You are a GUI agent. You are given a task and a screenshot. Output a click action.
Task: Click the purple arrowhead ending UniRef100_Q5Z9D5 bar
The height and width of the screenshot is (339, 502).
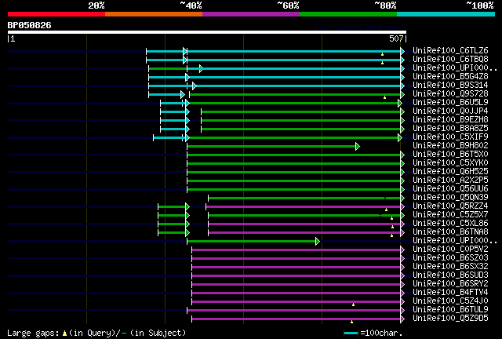coord(402,319)
